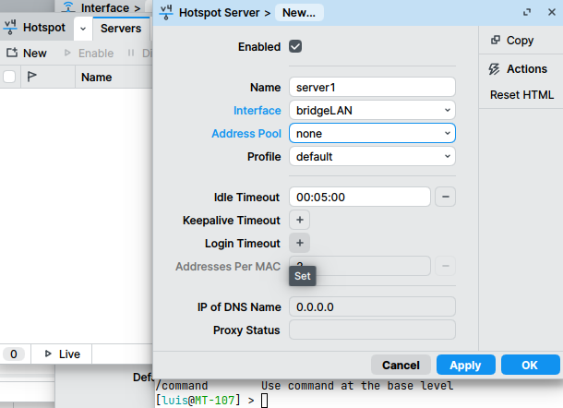
Task: Add Keepalive Timeout with the plus button
Action: pyautogui.click(x=300, y=221)
